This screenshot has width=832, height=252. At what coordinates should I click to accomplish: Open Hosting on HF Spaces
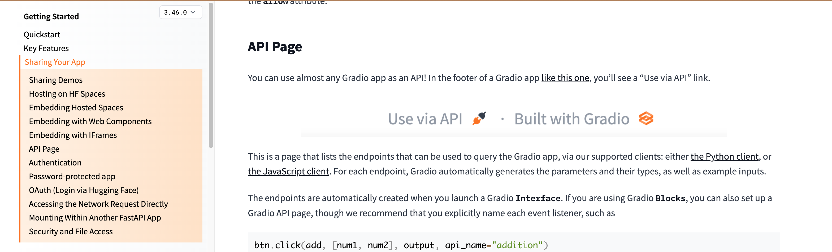(x=67, y=94)
